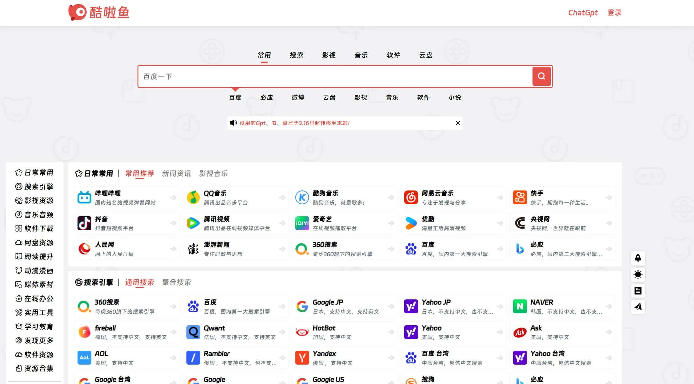Toggle the sun light/dark mode icon
694x384 pixels.
[638, 274]
